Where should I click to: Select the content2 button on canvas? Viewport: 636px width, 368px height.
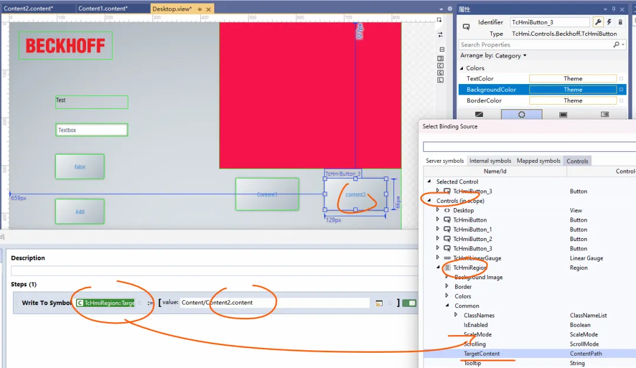[356, 195]
